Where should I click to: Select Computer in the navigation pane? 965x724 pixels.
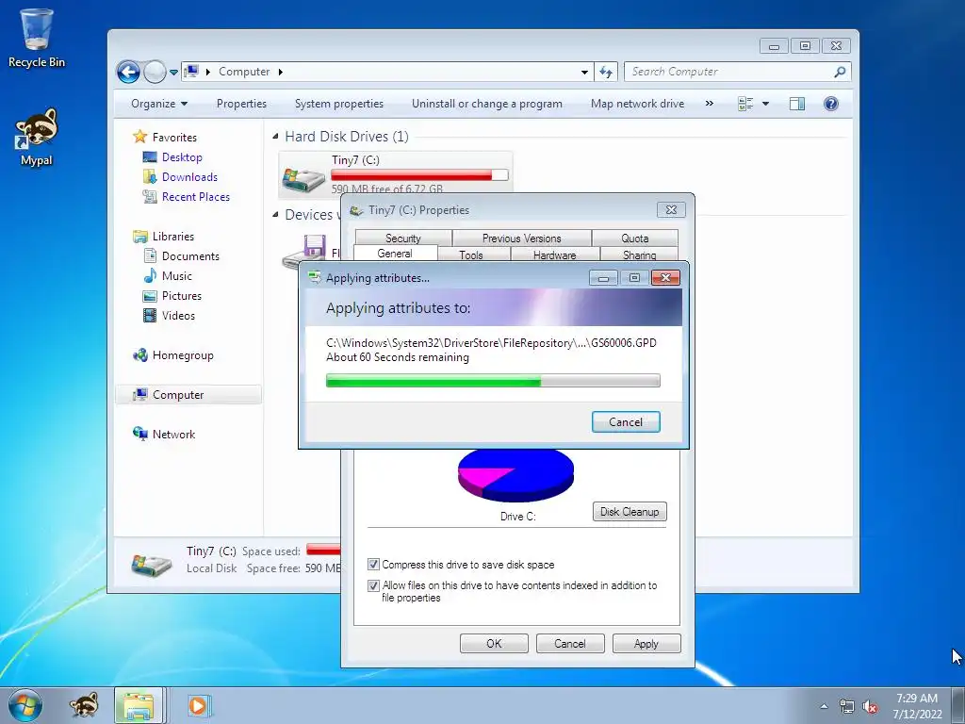pyautogui.click(x=188, y=395)
